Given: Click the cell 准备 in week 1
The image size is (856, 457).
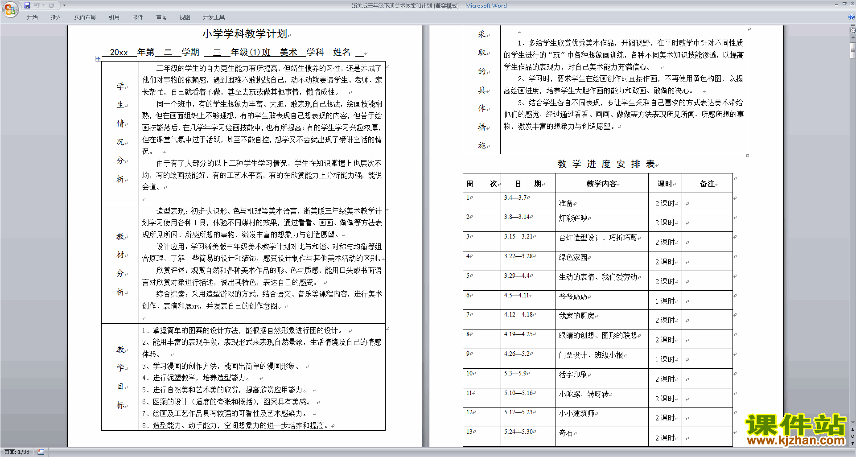Looking at the screenshot, I should [602, 203].
